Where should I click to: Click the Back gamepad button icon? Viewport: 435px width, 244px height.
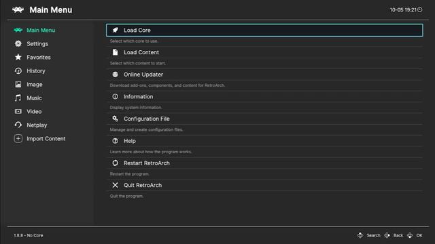[x=387, y=235]
